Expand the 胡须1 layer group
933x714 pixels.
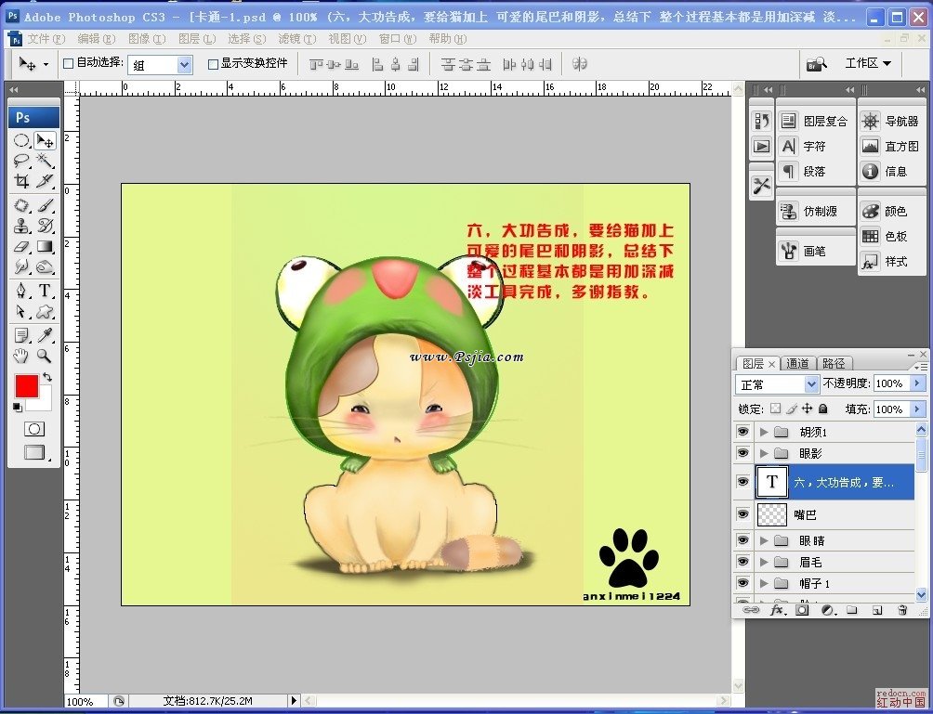point(764,432)
